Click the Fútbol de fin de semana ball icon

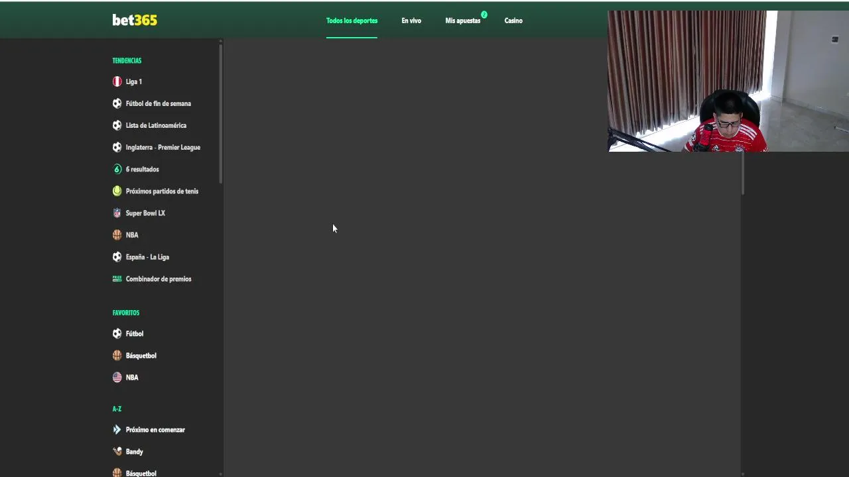[117, 103]
